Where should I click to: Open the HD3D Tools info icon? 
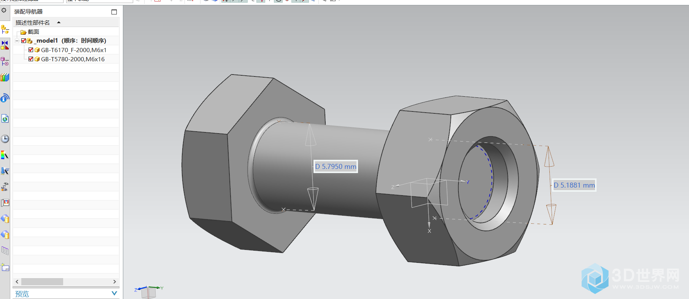coord(5,98)
